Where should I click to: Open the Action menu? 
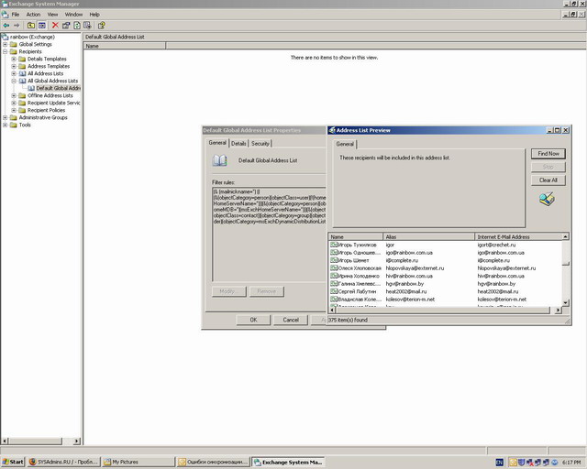(33, 15)
